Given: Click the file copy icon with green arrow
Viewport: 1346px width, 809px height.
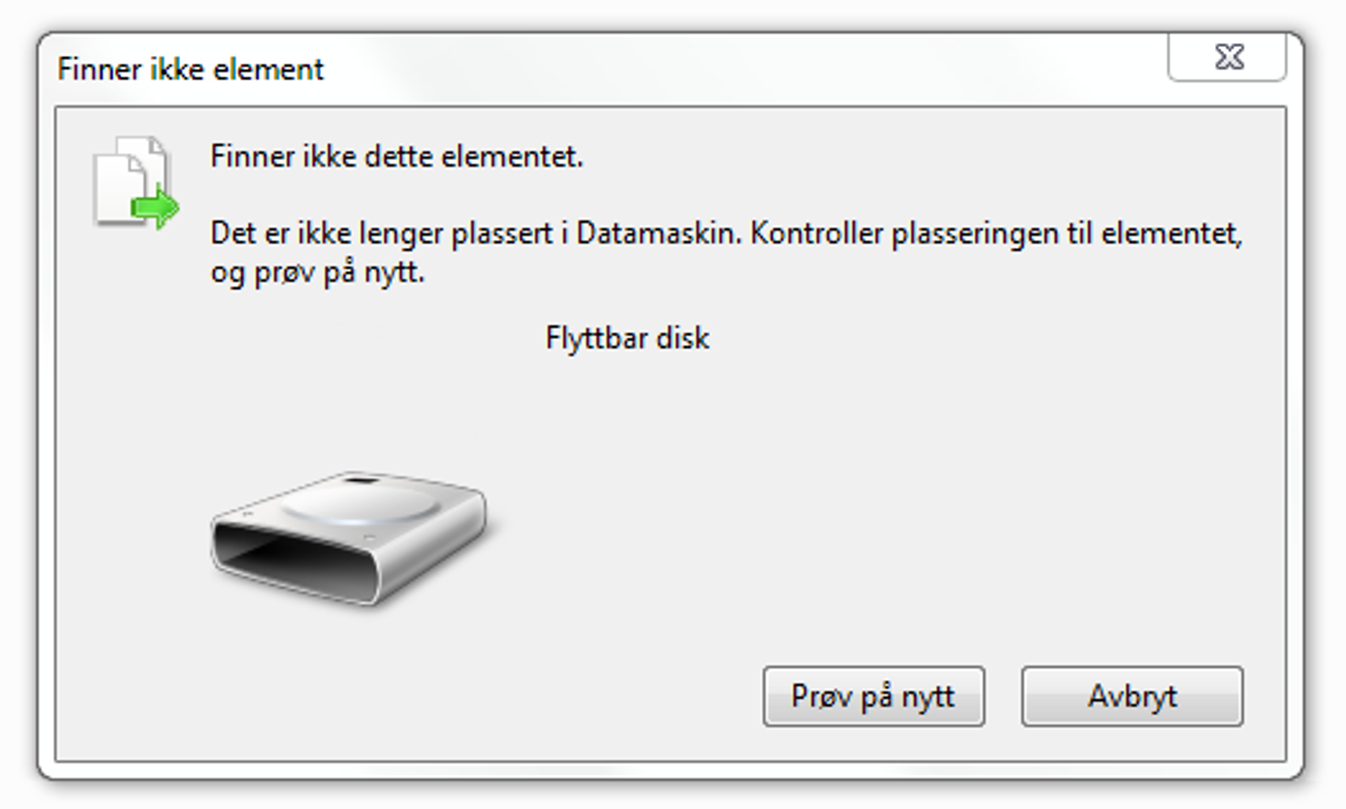Looking at the screenshot, I should [x=136, y=182].
